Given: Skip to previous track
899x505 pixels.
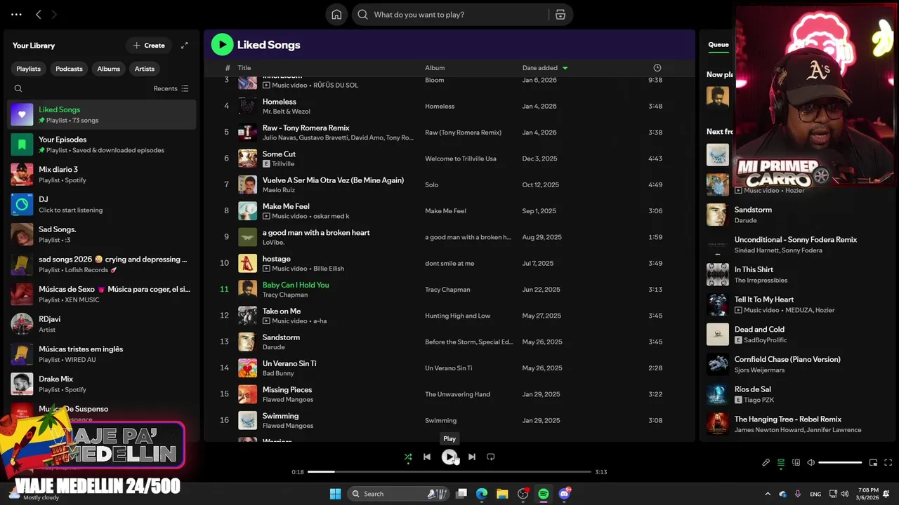Looking at the screenshot, I should click(426, 457).
